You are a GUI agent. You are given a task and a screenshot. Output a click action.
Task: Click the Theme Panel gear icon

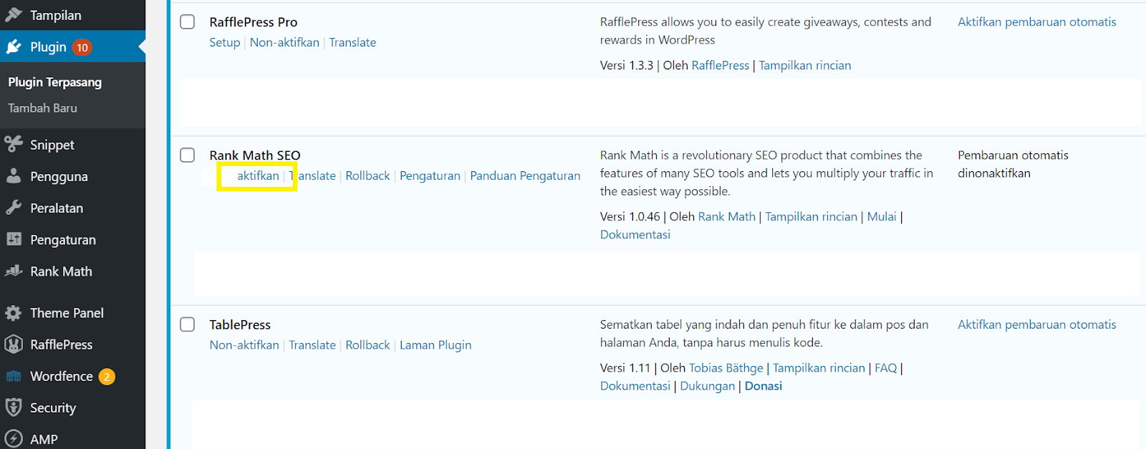(x=14, y=313)
